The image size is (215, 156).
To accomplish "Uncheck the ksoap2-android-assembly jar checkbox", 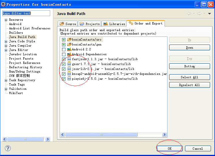I will [x=64, y=74].
